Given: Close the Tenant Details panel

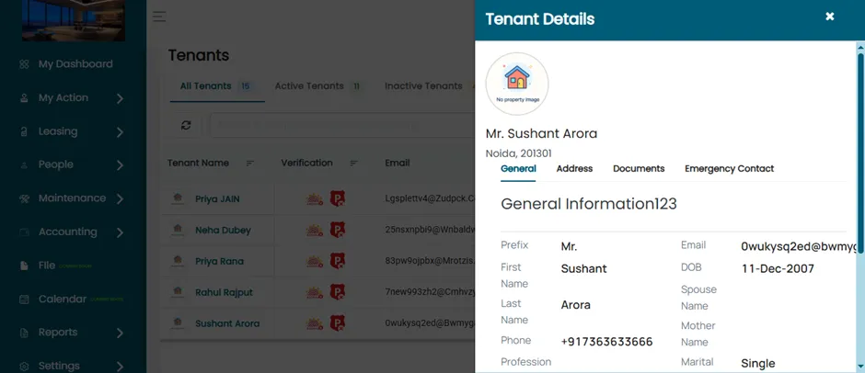Looking at the screenshot, I should 830,17.
